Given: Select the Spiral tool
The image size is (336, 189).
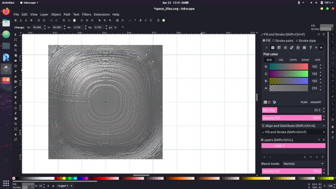Looking at the screenshot, I should click(16, 81).
